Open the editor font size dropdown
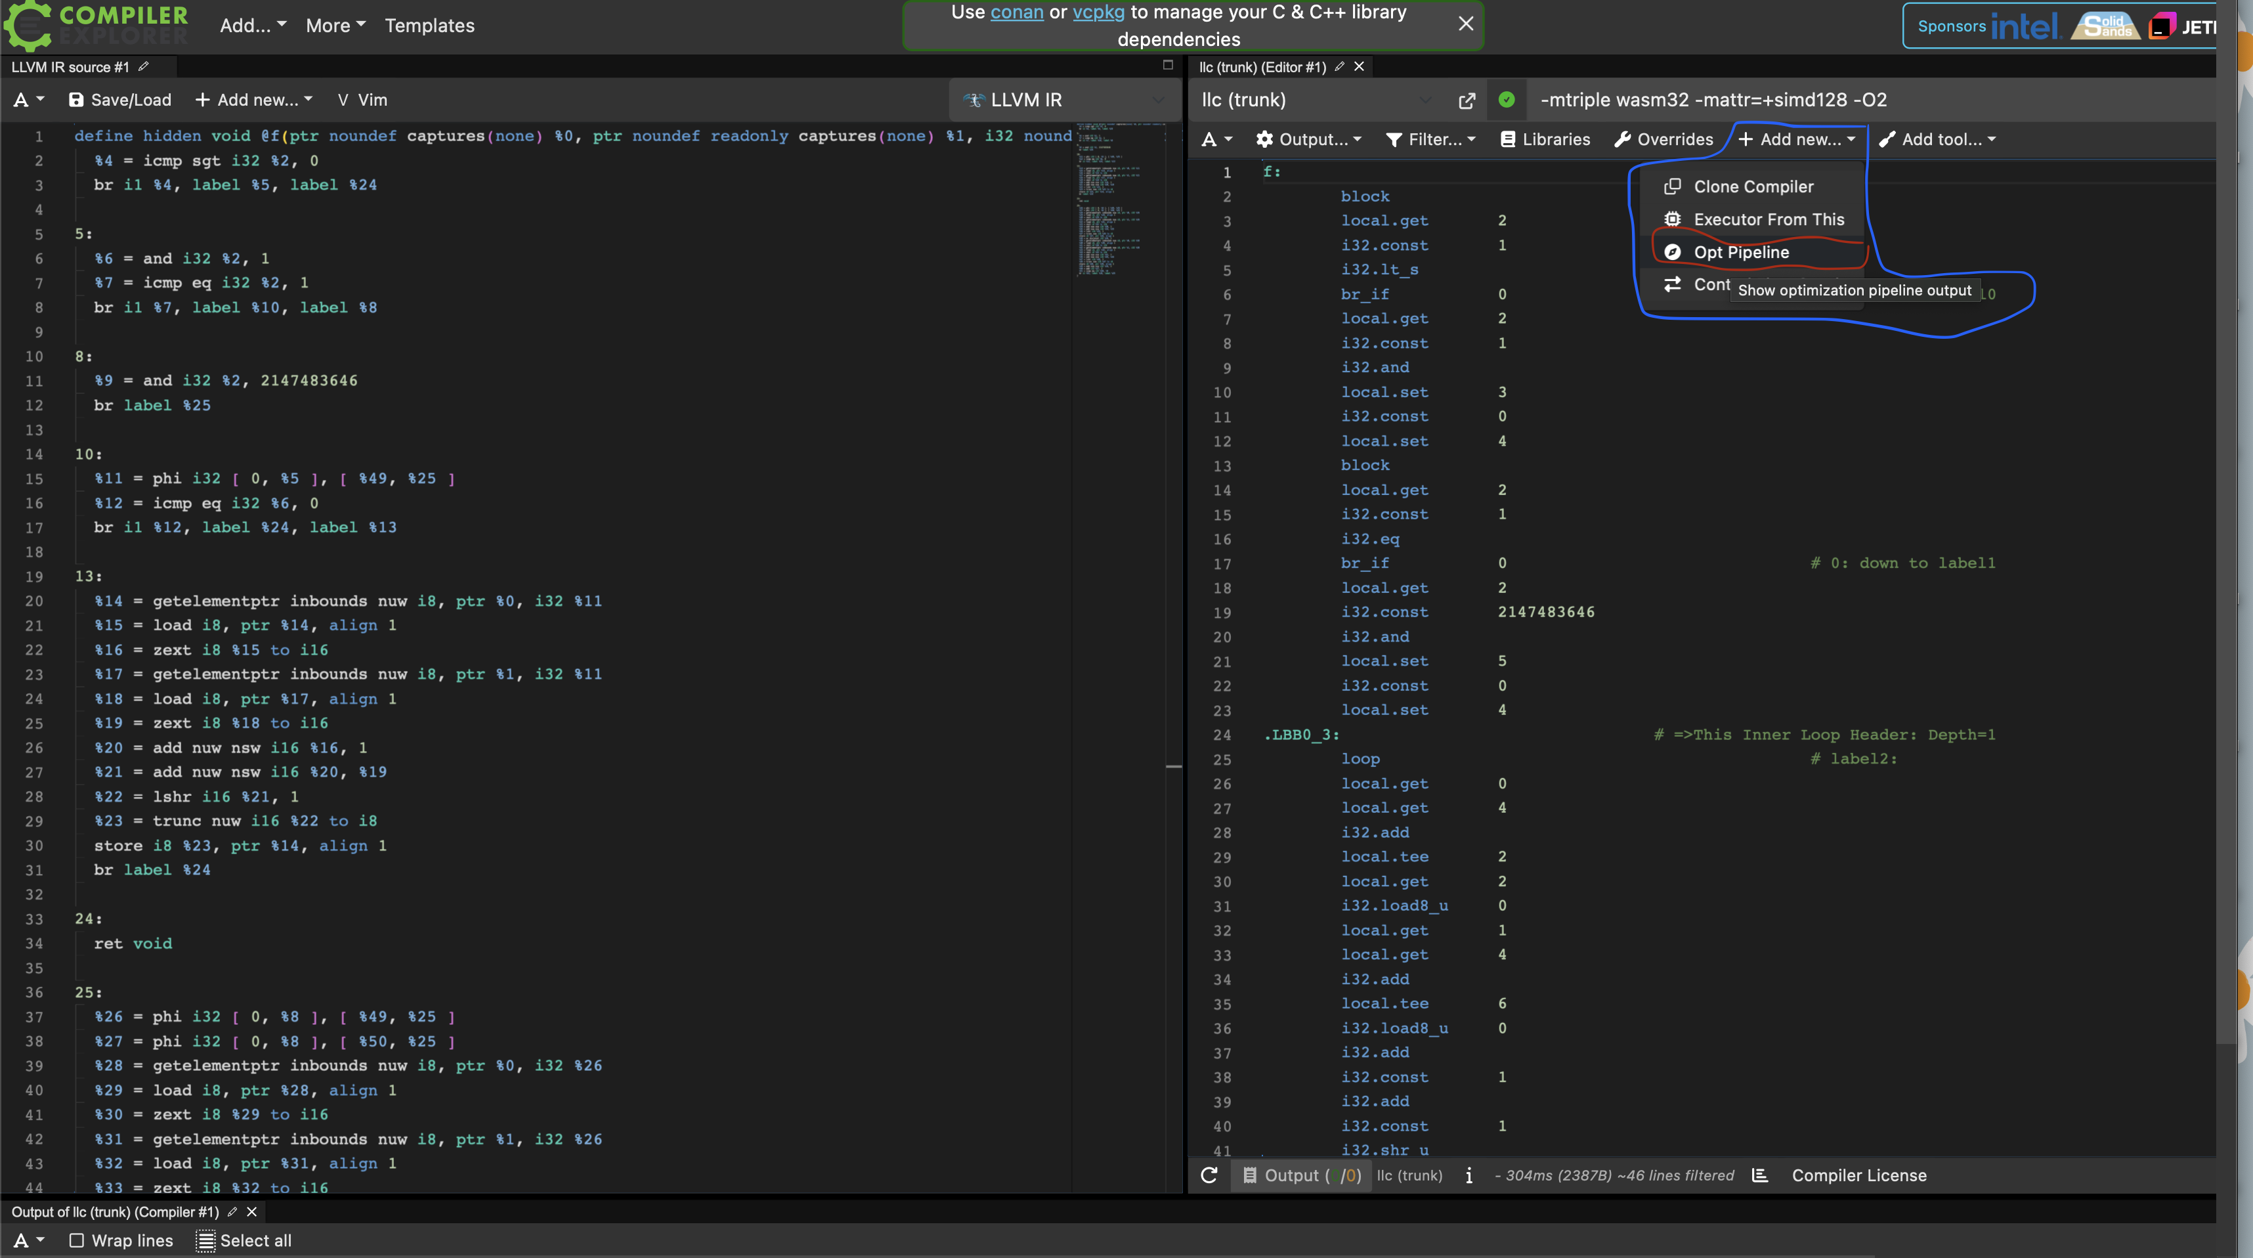 [x=28, y=100]
